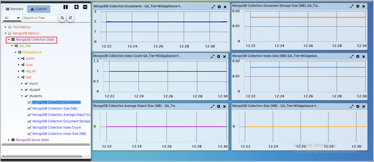Screen dimensions: 374x162
Task: Select the students collection node
Action: (35, 96)
